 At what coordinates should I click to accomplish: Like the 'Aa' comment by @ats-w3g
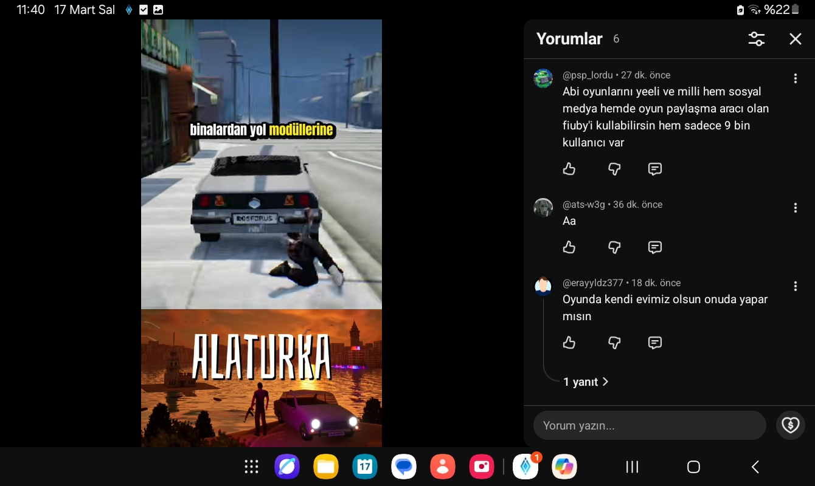(569, 247)
